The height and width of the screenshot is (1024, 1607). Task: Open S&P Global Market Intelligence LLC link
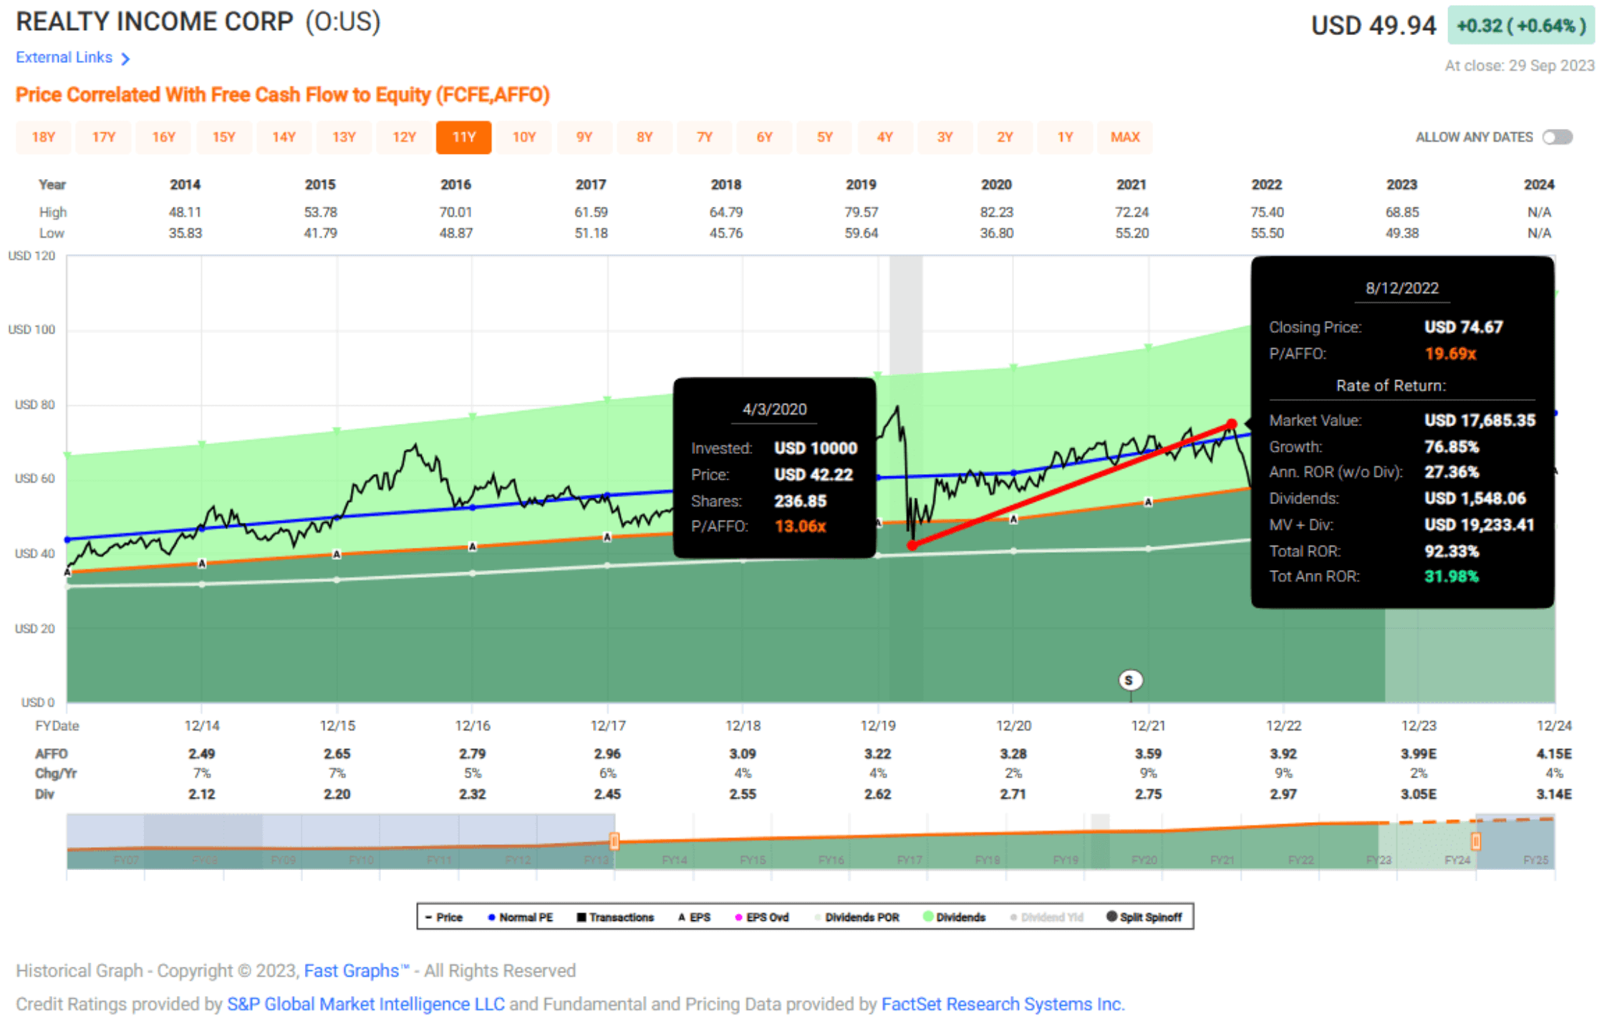tap(366, 1005)
